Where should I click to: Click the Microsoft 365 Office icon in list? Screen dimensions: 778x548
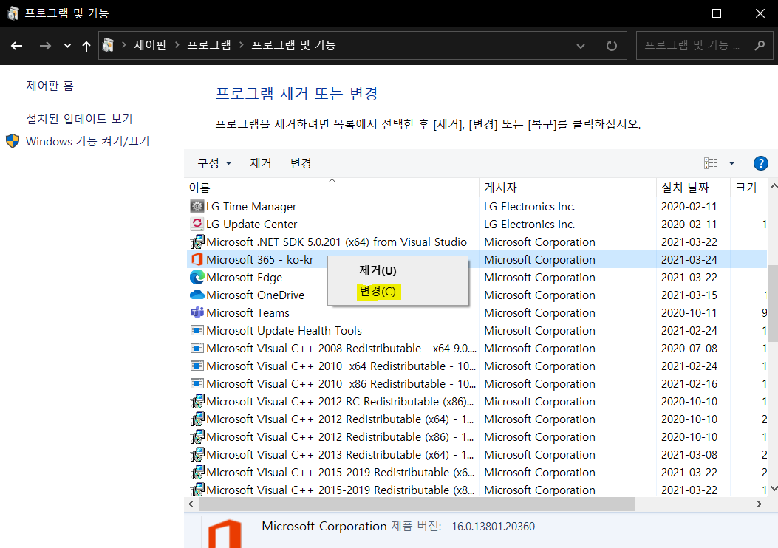tap(197, 259)
